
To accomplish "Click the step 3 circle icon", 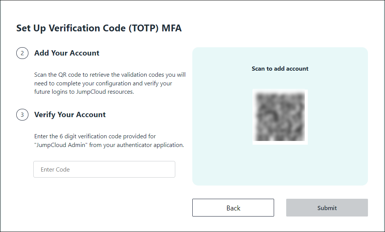I will click(x=22, y=115).
